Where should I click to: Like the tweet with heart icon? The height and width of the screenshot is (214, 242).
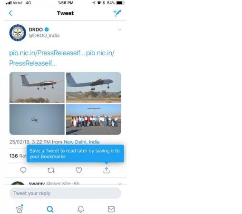78,170
